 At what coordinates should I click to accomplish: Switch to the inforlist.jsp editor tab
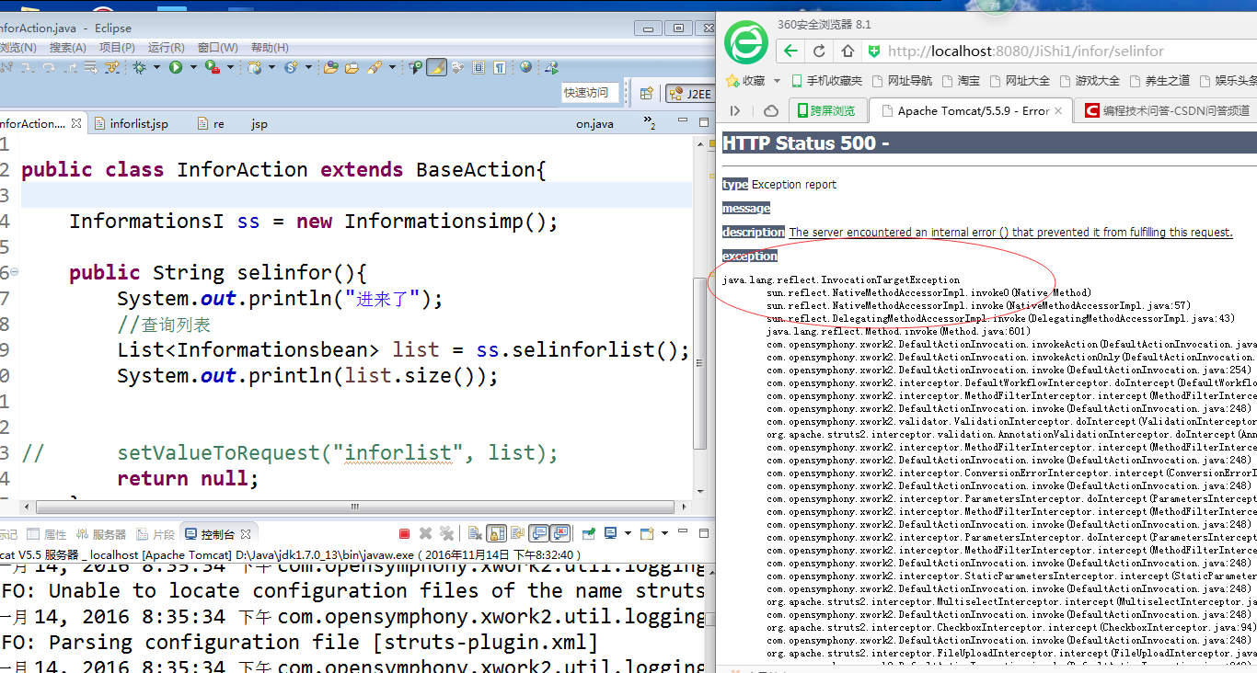point(131,123)
